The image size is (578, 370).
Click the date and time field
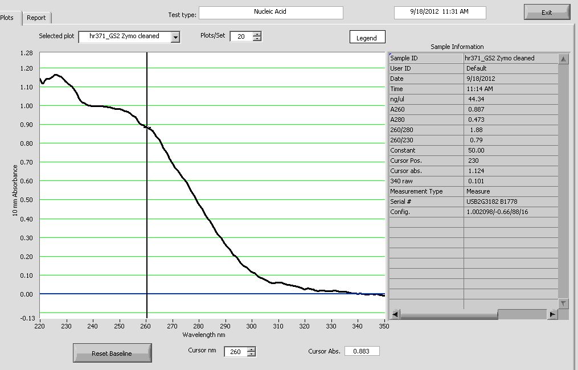pyautogui.click(x=440, y=12)
